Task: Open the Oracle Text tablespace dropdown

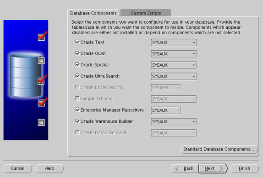Action: pos(174,42)
